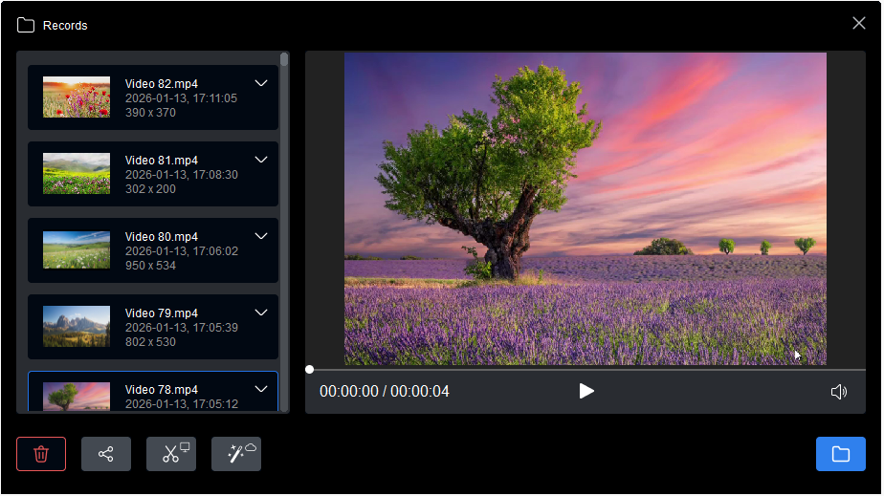884x496 pixels.
Task: Select the Video 82.mp4 thumbnail
Action: pyautogui.click(x=77, y=97)
